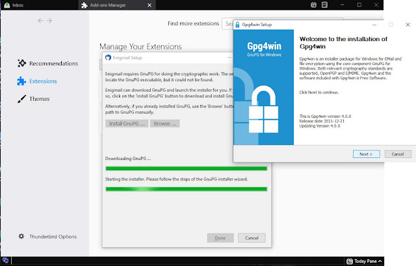
Task: Switch to the Add-ons Manager tab
Action: pos(117,5)
